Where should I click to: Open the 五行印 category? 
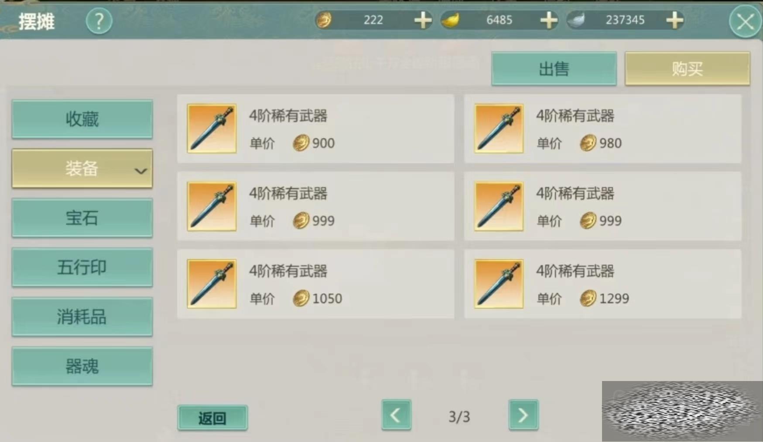82,267
